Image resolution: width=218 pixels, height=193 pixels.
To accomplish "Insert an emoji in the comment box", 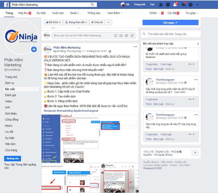I will point(116,36).
